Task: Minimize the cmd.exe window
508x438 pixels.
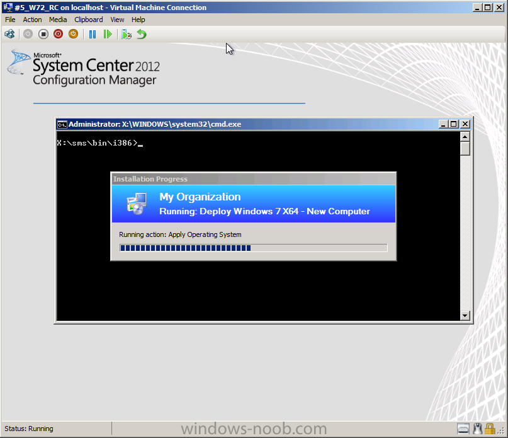Action: (x=443, y=124)
